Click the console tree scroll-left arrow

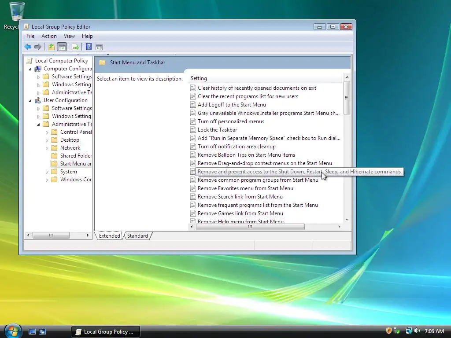28,235
